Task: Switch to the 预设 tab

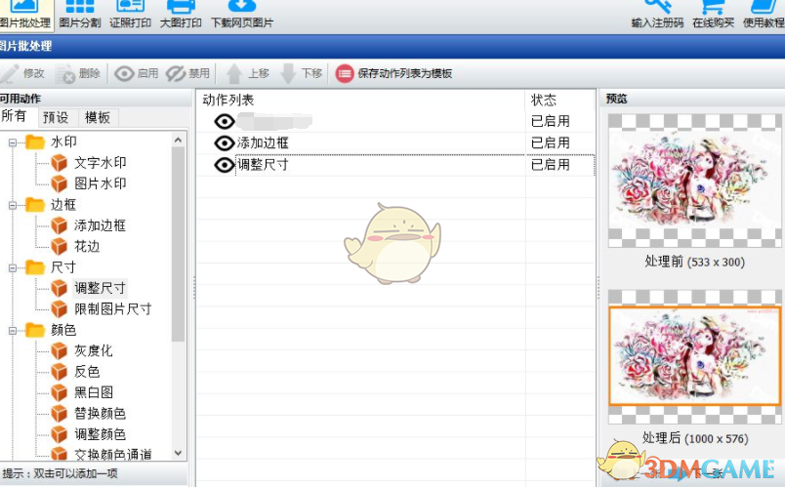Action: pos(56,117)
